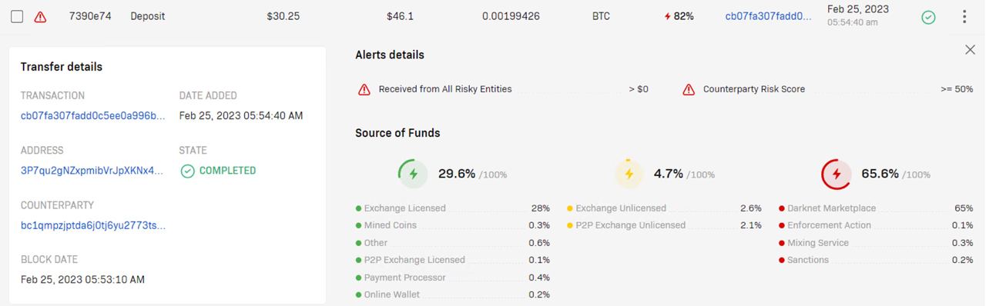Click the Counterparty Risk Score alert icon
986x306 pixels.
point(689,89)
